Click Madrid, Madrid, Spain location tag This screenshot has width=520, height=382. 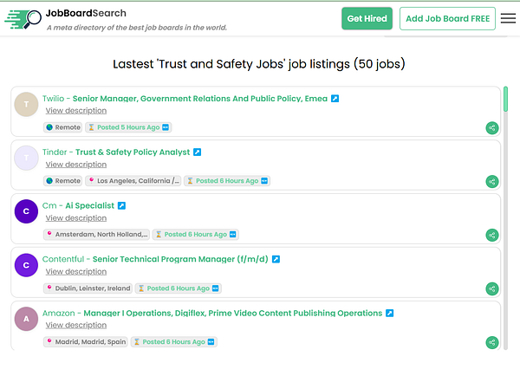point(86,342)
